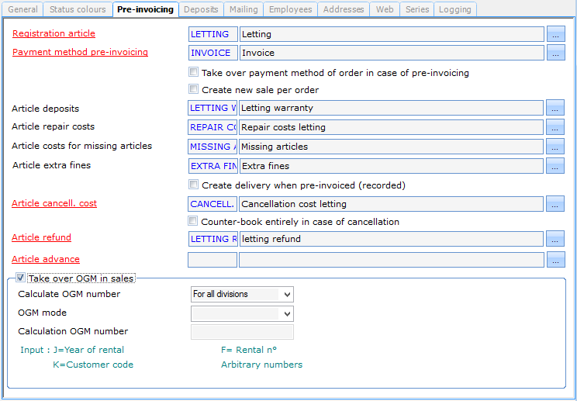Check Create delivery when pre-invoiced option
577x401 pixels.
click(x=194, y=185)
